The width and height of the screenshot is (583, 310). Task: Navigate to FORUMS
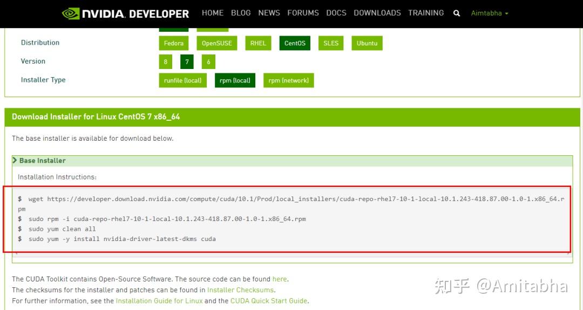coord(303,13)
